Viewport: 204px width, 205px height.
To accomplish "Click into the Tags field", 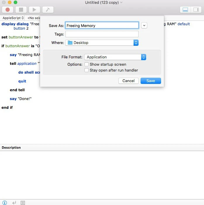I will (x=102, y=34).
